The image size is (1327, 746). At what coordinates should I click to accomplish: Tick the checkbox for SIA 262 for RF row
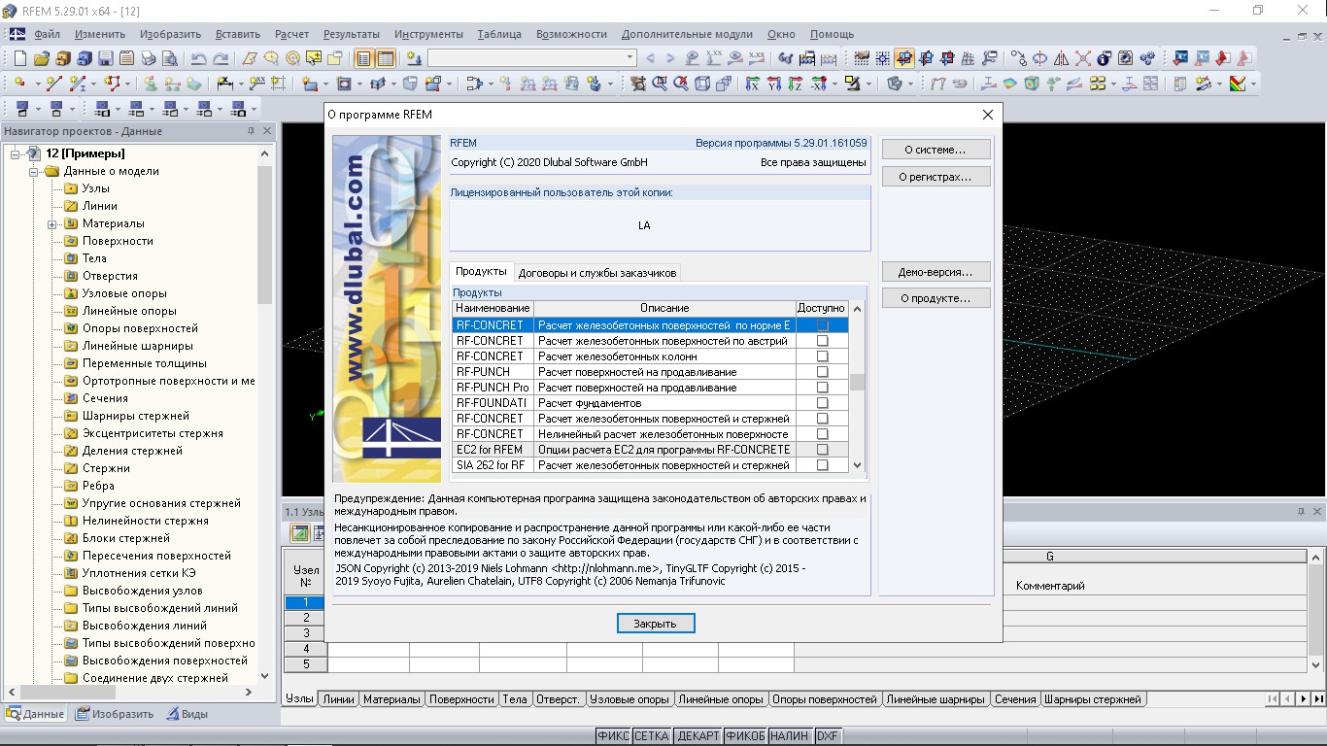click(822, 465)
